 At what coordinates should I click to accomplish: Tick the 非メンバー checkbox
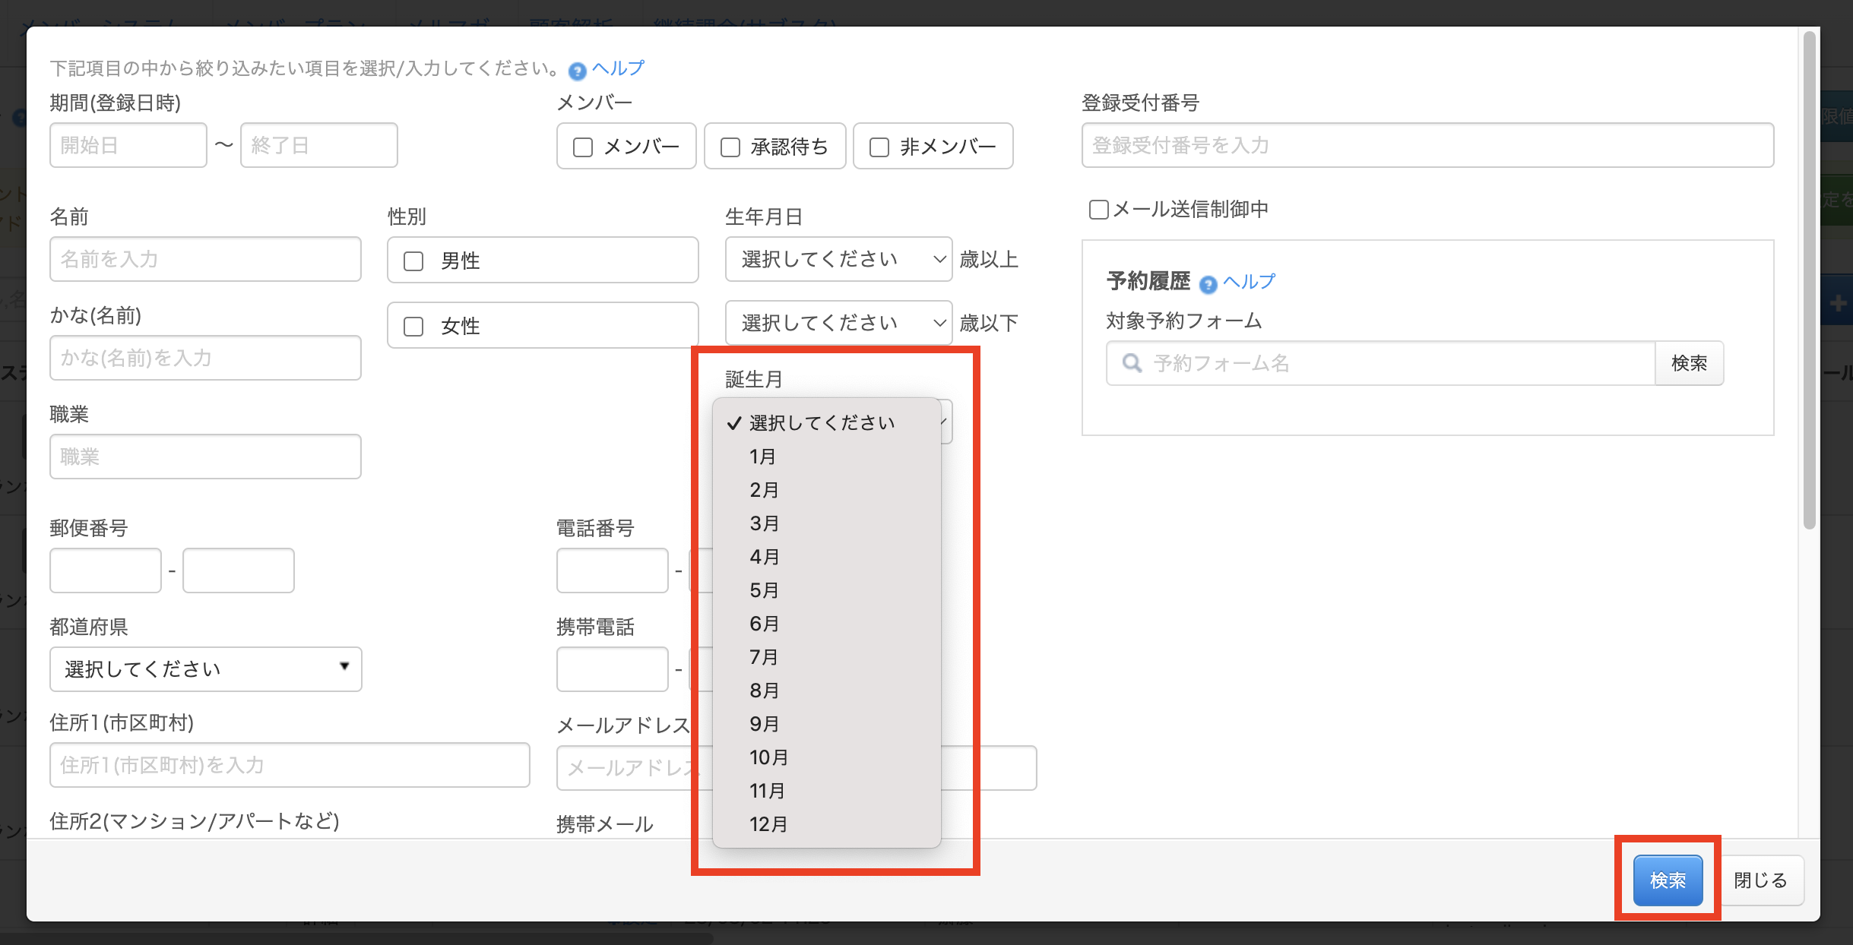pos(879,147)
